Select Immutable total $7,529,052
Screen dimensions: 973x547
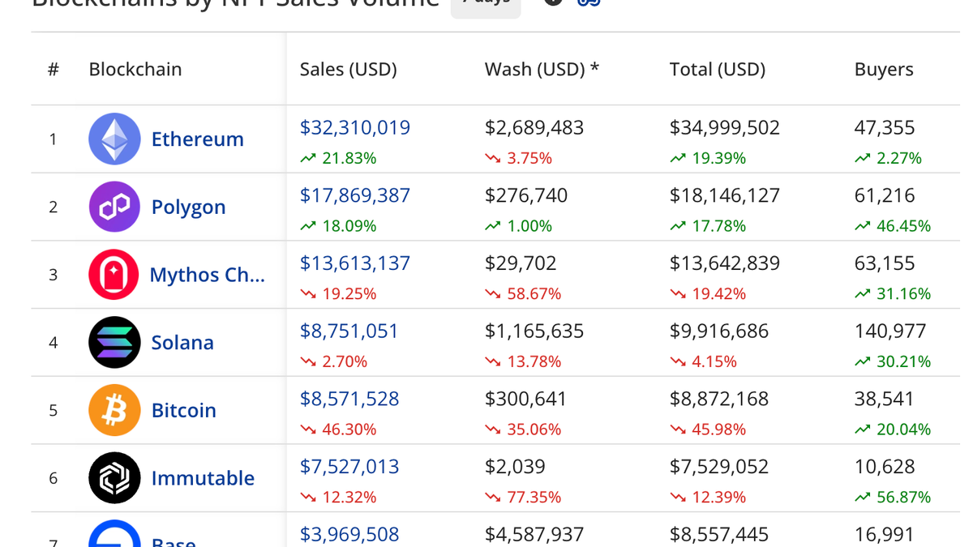click(719, 467)
